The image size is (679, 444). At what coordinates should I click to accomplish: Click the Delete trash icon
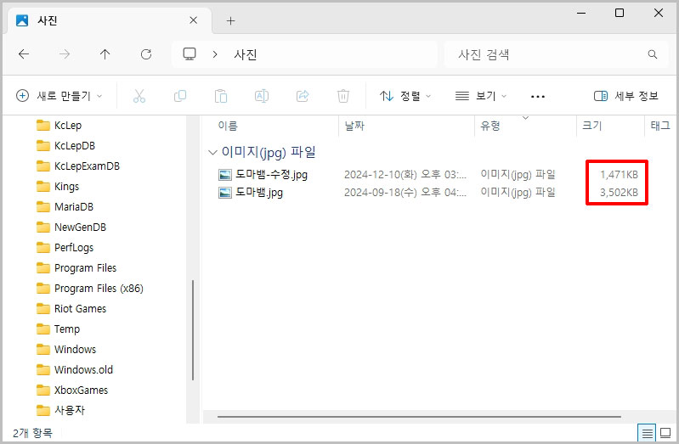point(343,96)
